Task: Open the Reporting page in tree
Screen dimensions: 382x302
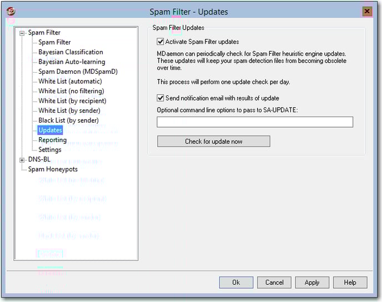Action: [x=53, y=140]
